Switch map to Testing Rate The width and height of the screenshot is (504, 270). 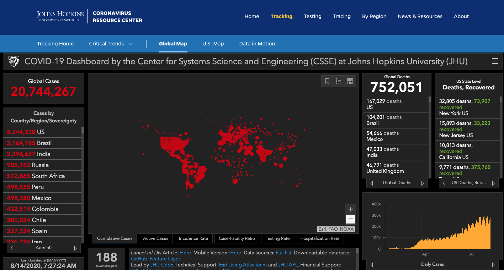pyautogui.click(x=278, y=238)
